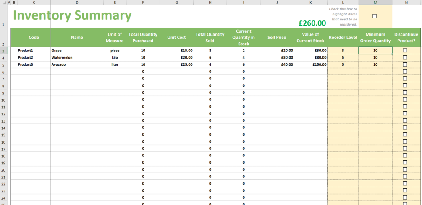The width and height of the screenshot is (422, 205).
Task: Select the Avocado name cell
Action: tap(77, 64)
